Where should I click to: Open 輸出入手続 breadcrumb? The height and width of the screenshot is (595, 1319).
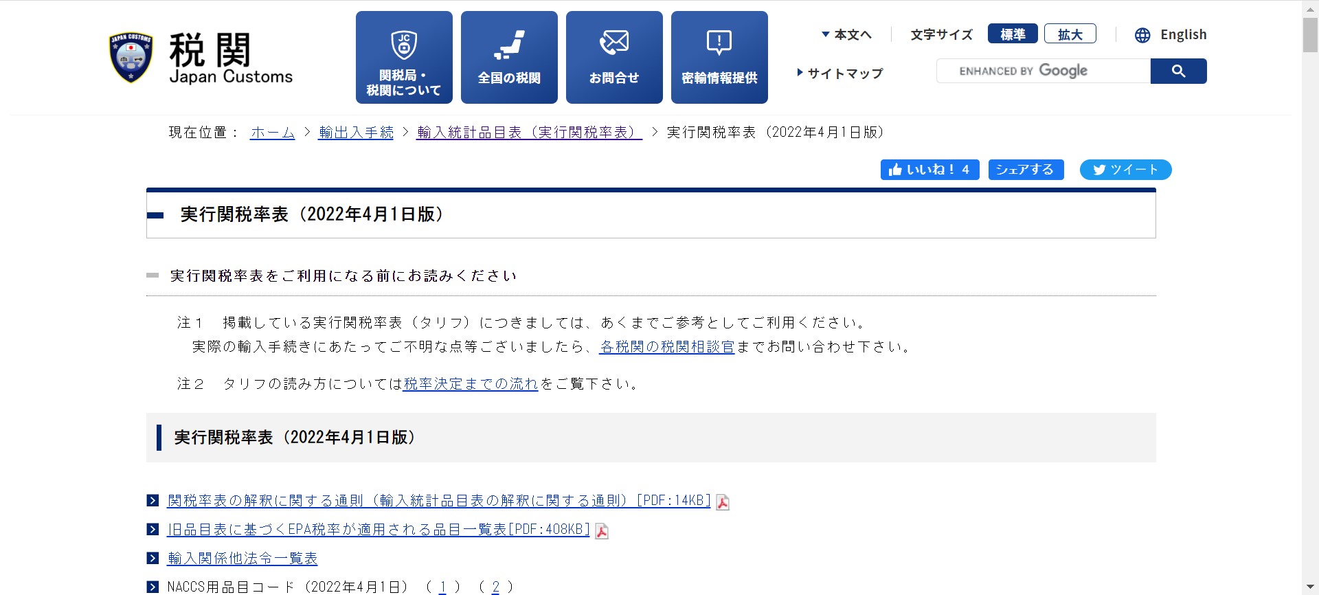(x=356, y=133)
